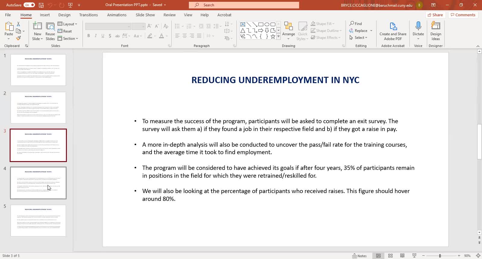Open the File menu
482x259 pixels.
click(x=8, y=15)
